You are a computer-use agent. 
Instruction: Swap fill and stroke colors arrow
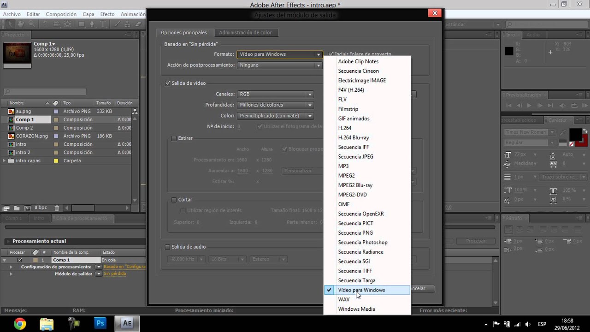[585, 131]
